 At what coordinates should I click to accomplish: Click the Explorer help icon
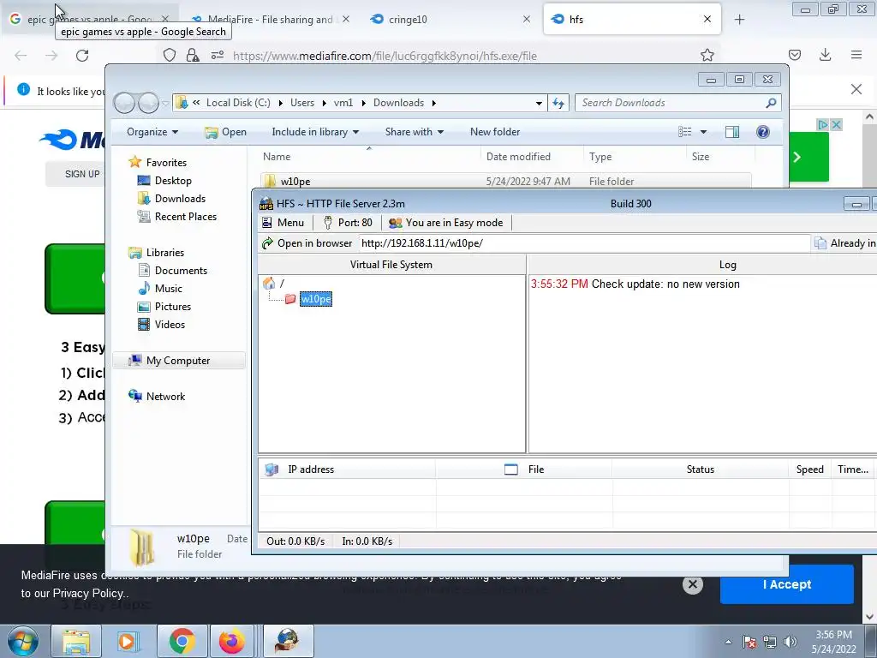(x=763, y=132)
